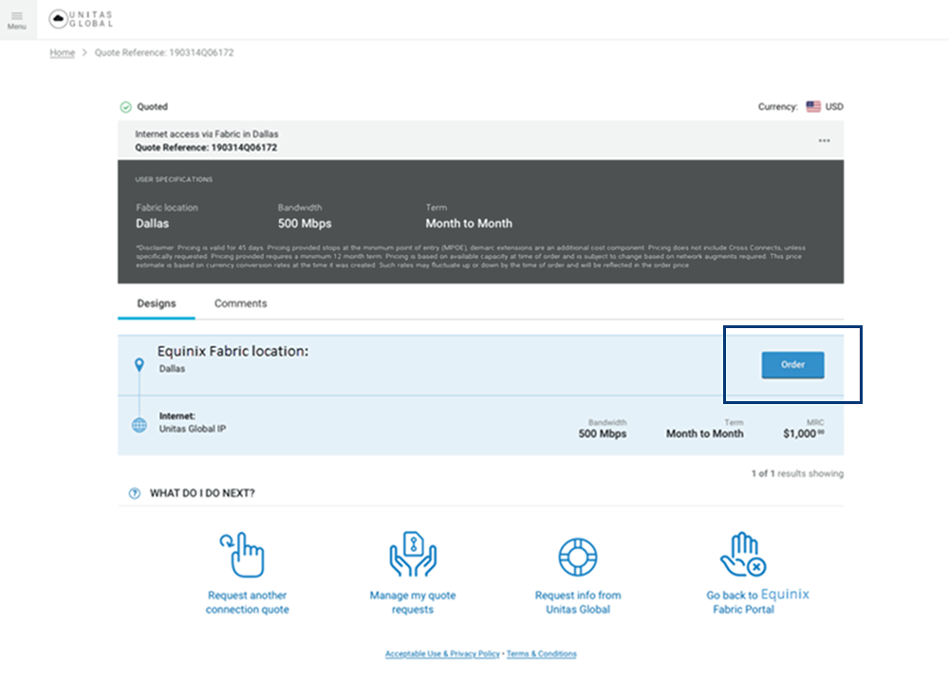Click the breadcrumb Quote Reference: 190314Q06172 text

pos(164,52)
